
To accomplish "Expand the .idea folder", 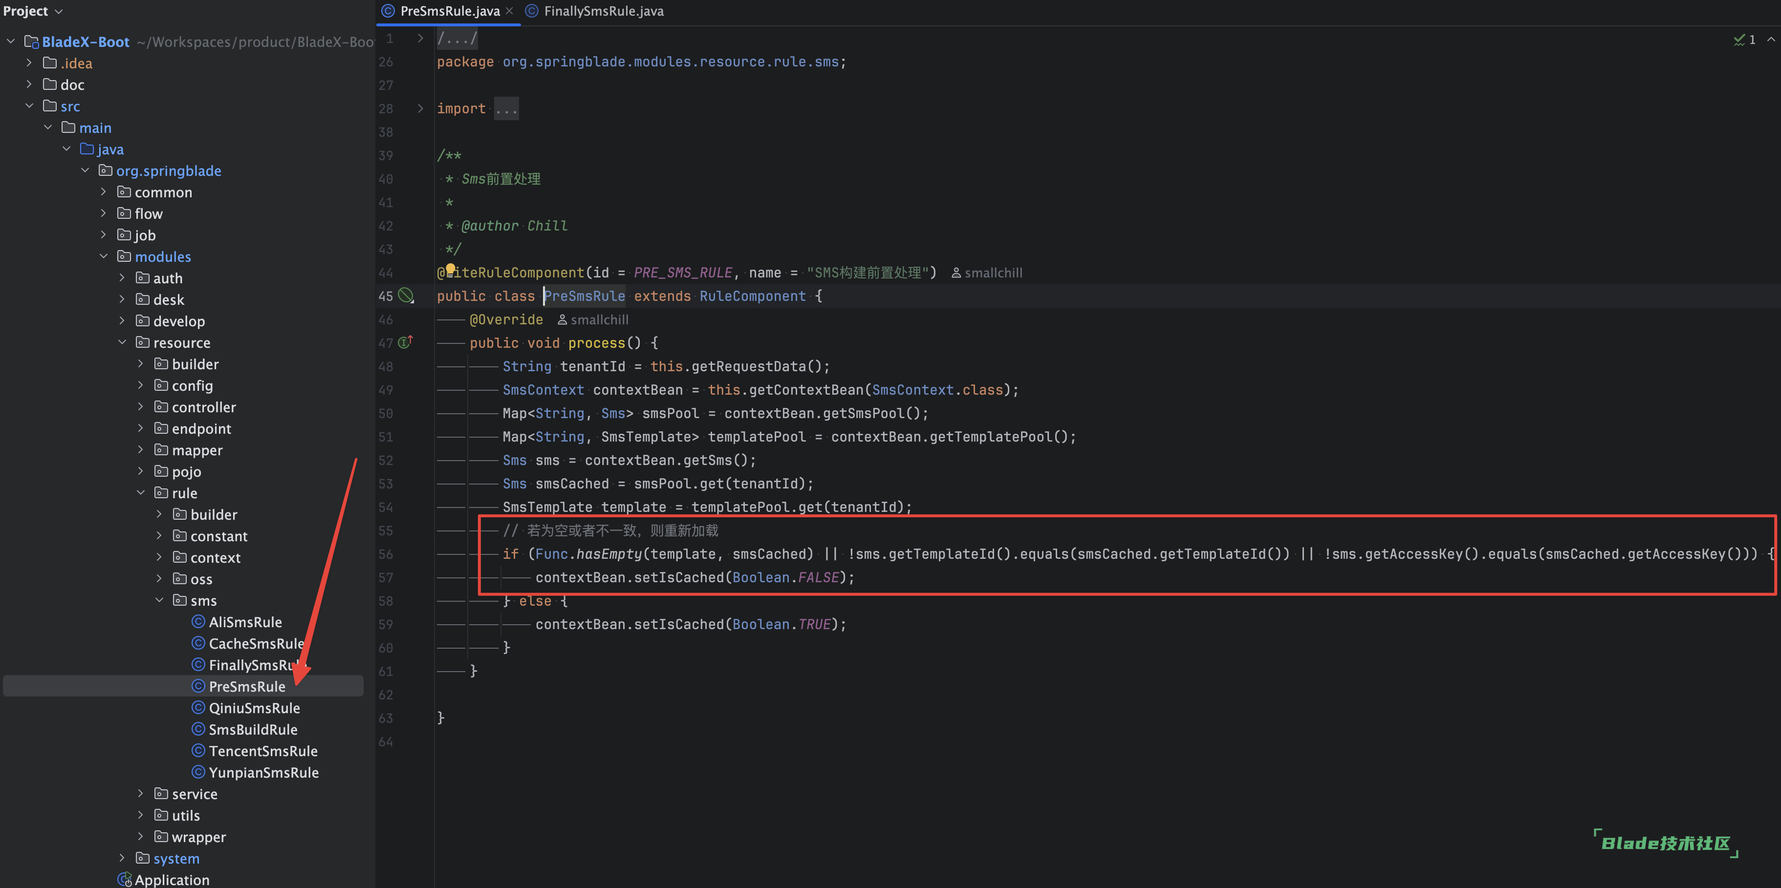I will pos(29,63).
